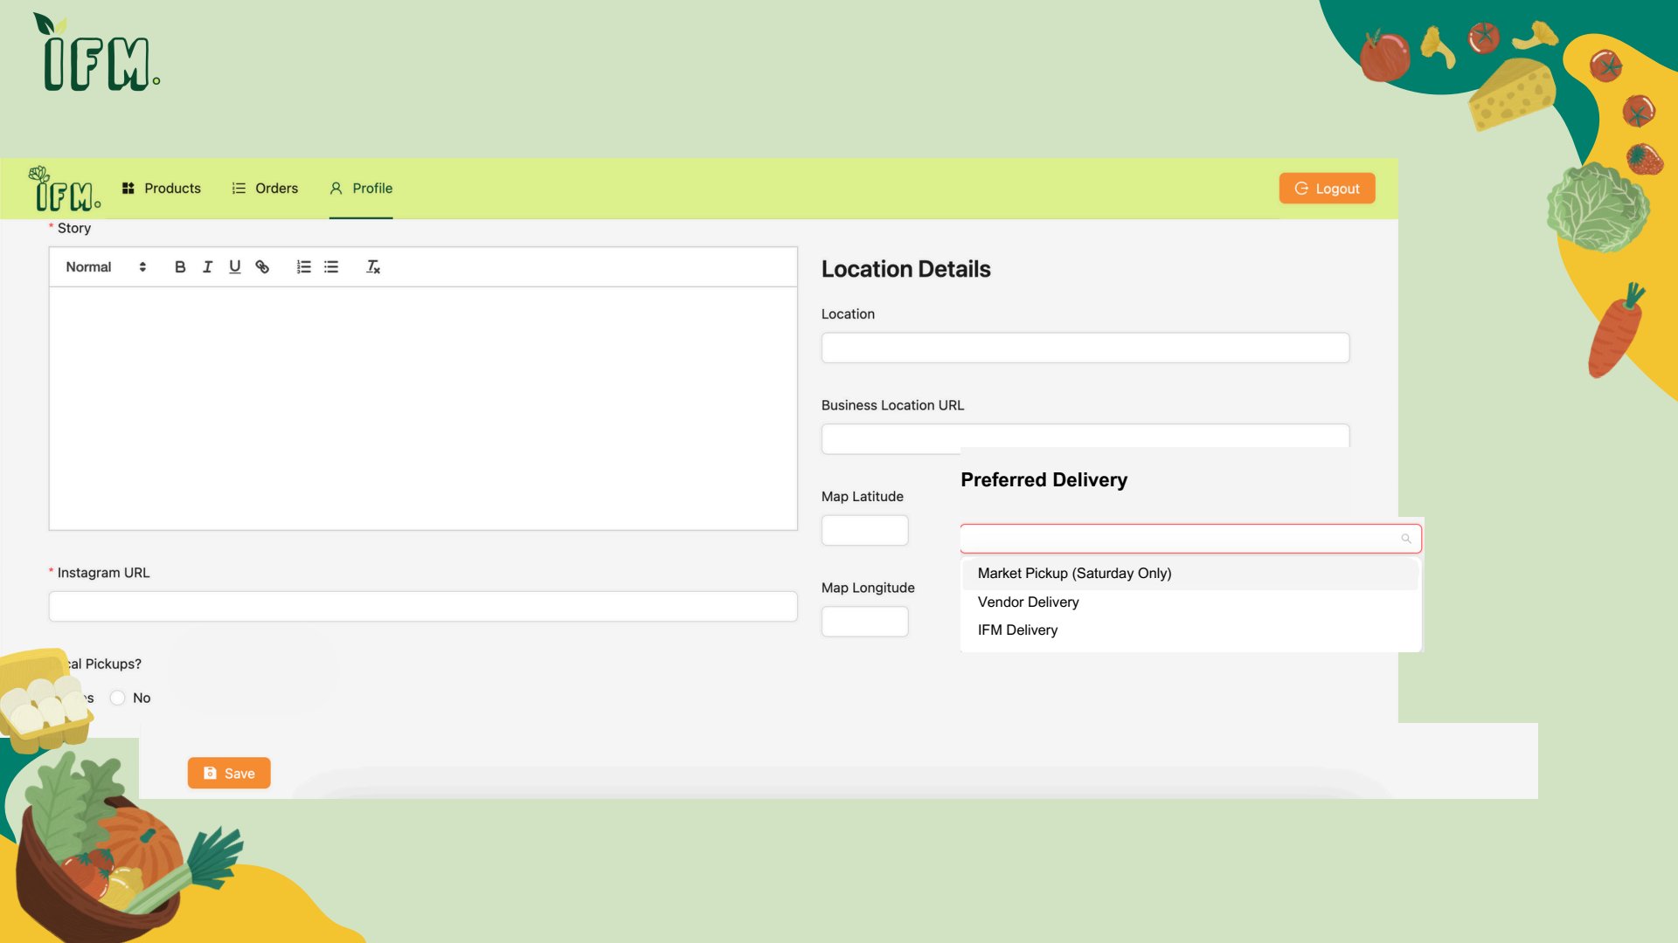Click the IFM logo in navbar
The width and height of the screenshot is (1678, 943).
tap(66, 189)
